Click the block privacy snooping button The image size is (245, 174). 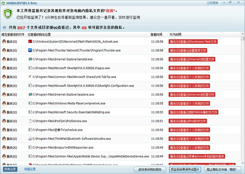click(x=222, y=169)
